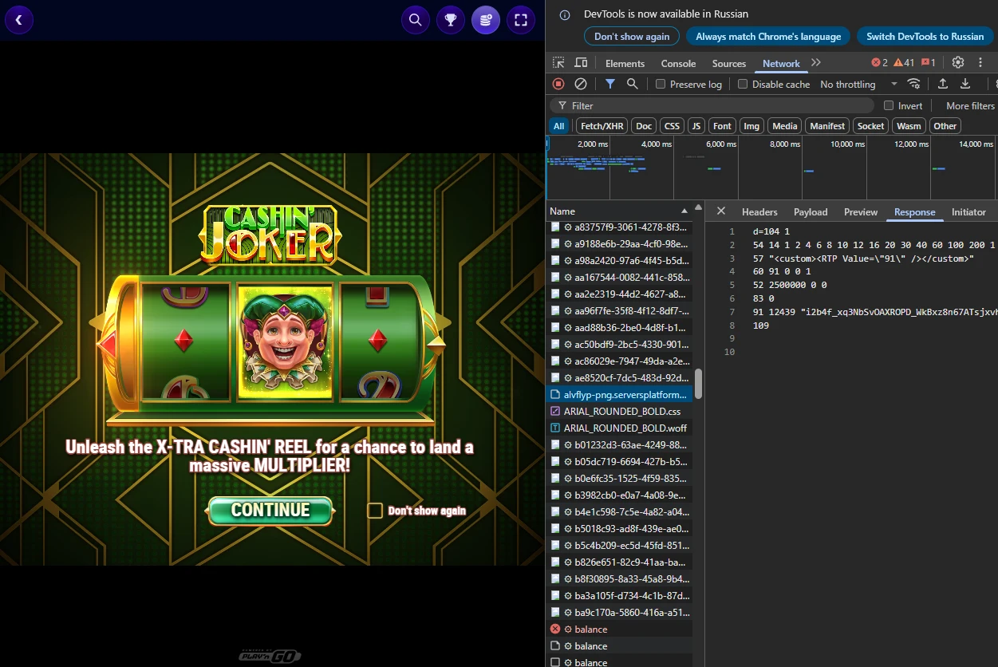Screen dimensions: 998x667
Task: Filter requests by Fetch/XHR
Action: [x=602, y=126]
